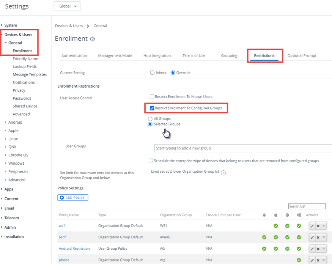
Task: Choose the All Groups radio option
Action: (150, 119)
